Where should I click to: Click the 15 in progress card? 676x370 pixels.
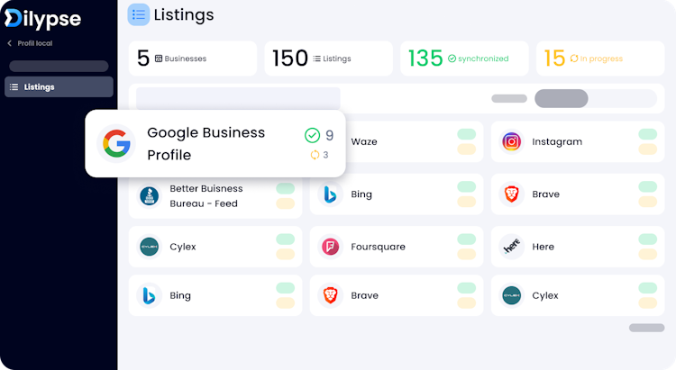pyautogui.click(x=600, y=59)
